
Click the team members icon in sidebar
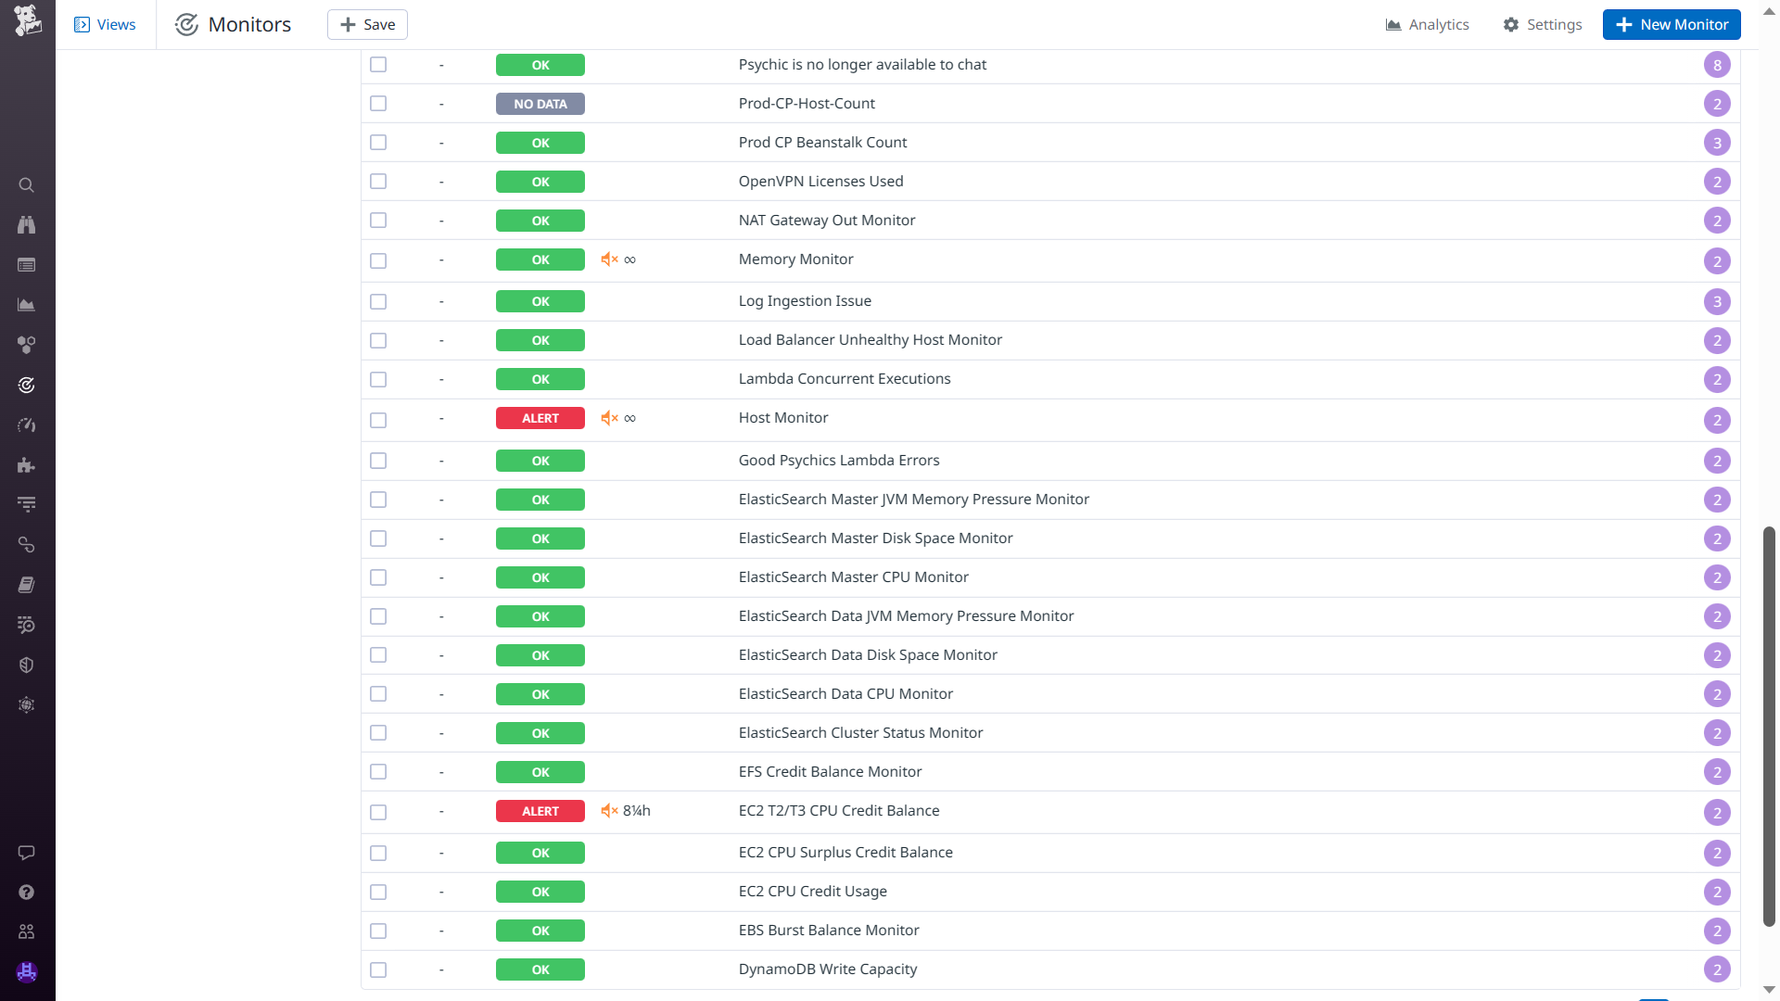click(x=27, y=931)
